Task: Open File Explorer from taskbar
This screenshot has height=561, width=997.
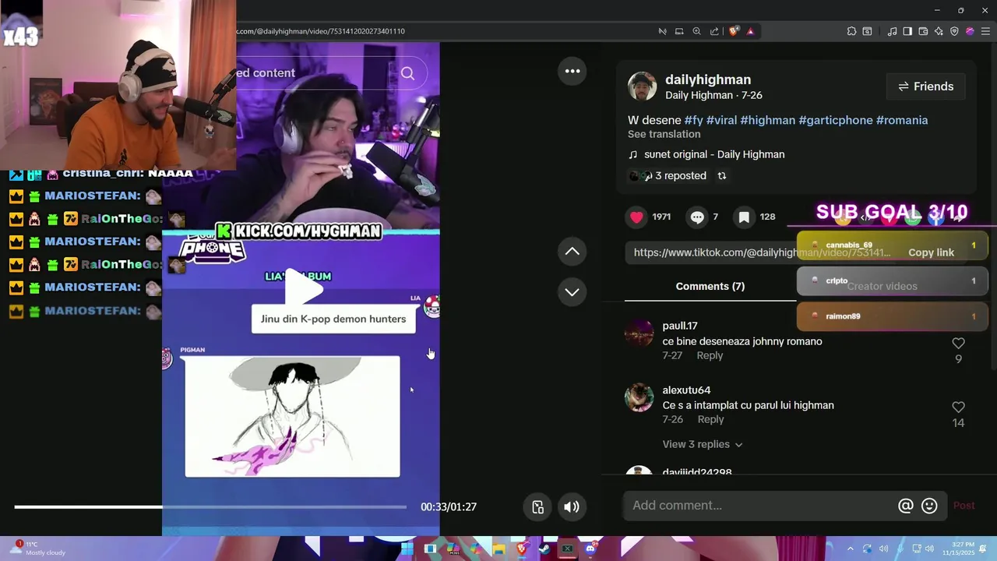Action: (x=498, y=549)
